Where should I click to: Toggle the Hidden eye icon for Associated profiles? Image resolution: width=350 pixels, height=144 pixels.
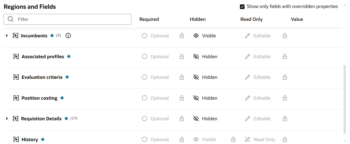click(196, 57)
